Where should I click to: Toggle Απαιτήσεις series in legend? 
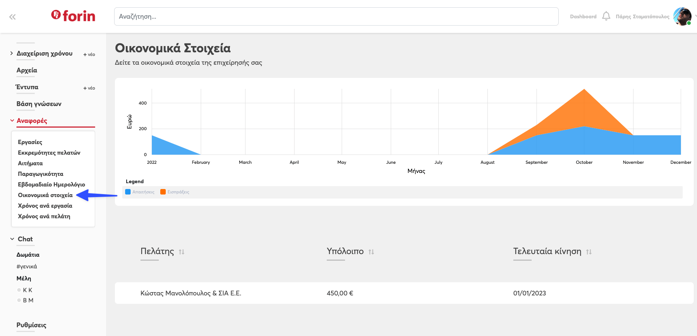click(140, 192)
